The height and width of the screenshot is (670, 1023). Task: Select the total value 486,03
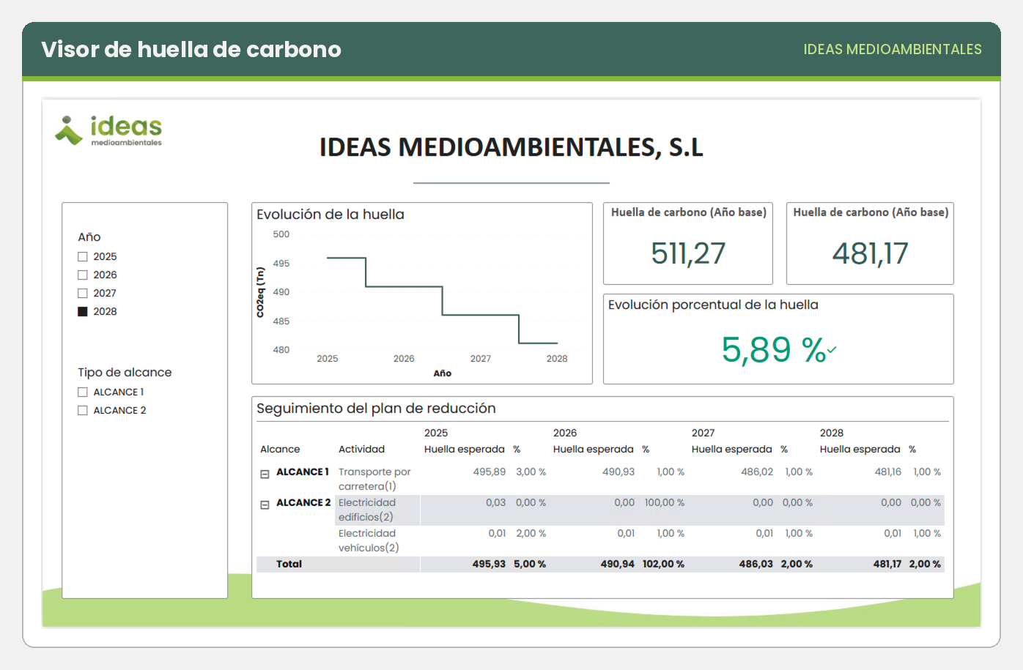pos(756,564)
